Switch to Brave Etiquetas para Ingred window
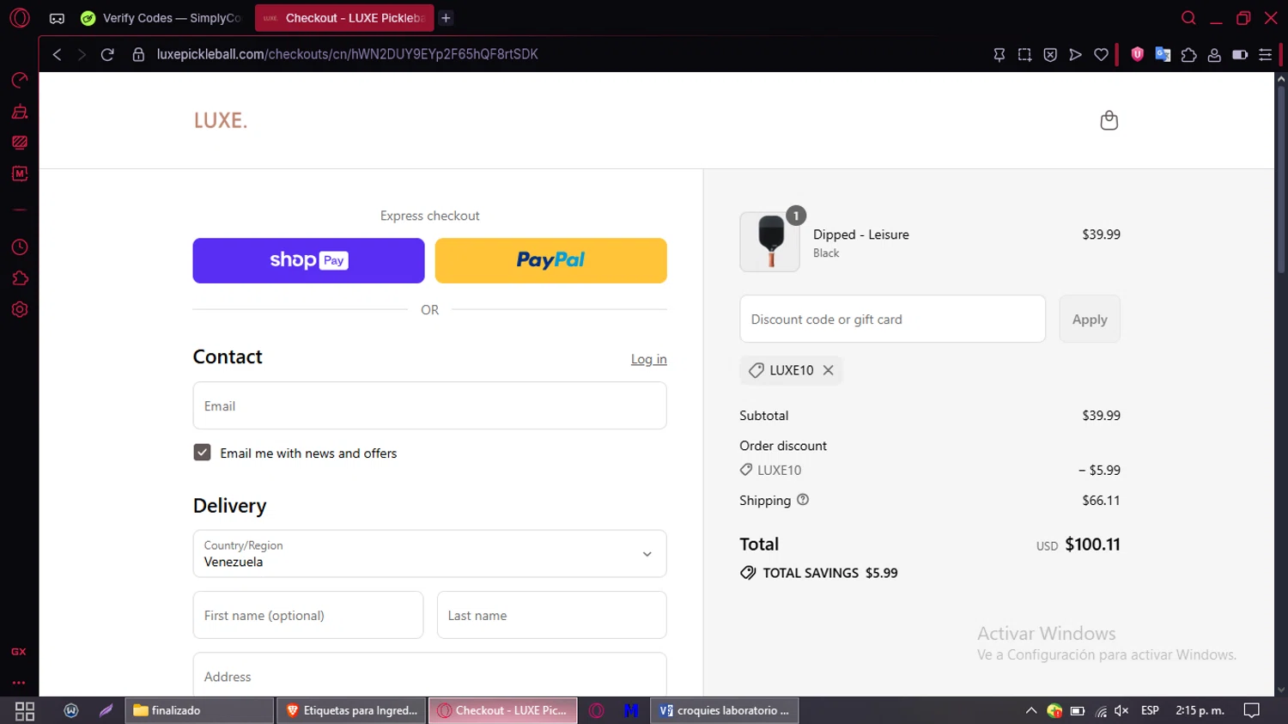This screenshot has height=724, width=1288. [352, 710]
